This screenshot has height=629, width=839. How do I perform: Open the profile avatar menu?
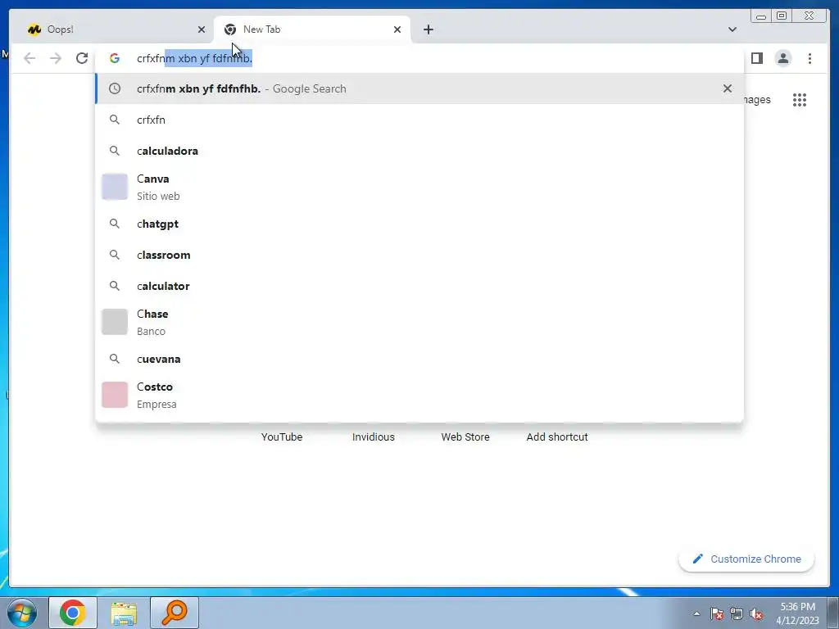point(782,58)
